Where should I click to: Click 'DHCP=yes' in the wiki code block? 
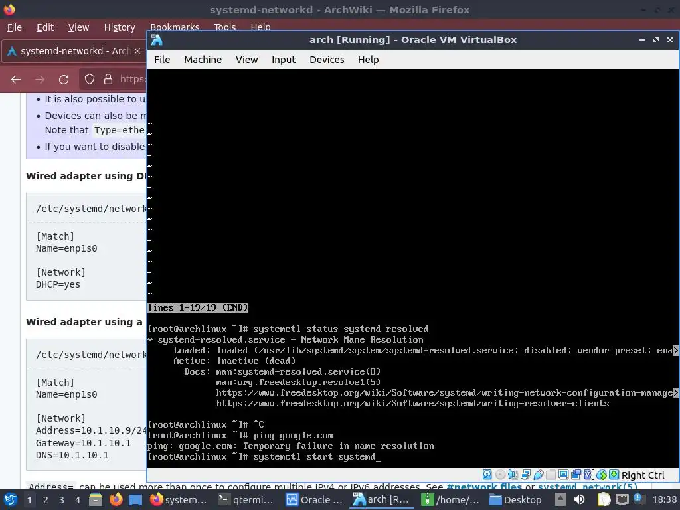58,284
